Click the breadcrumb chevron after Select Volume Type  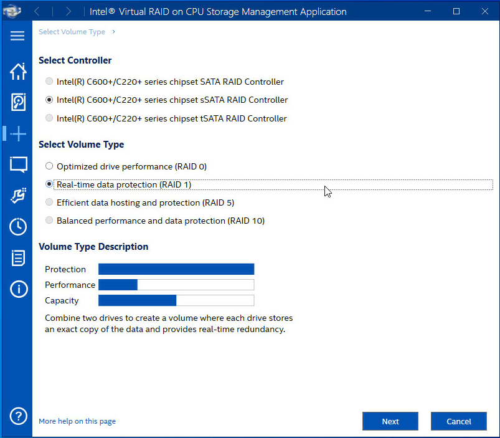(113, 32)
